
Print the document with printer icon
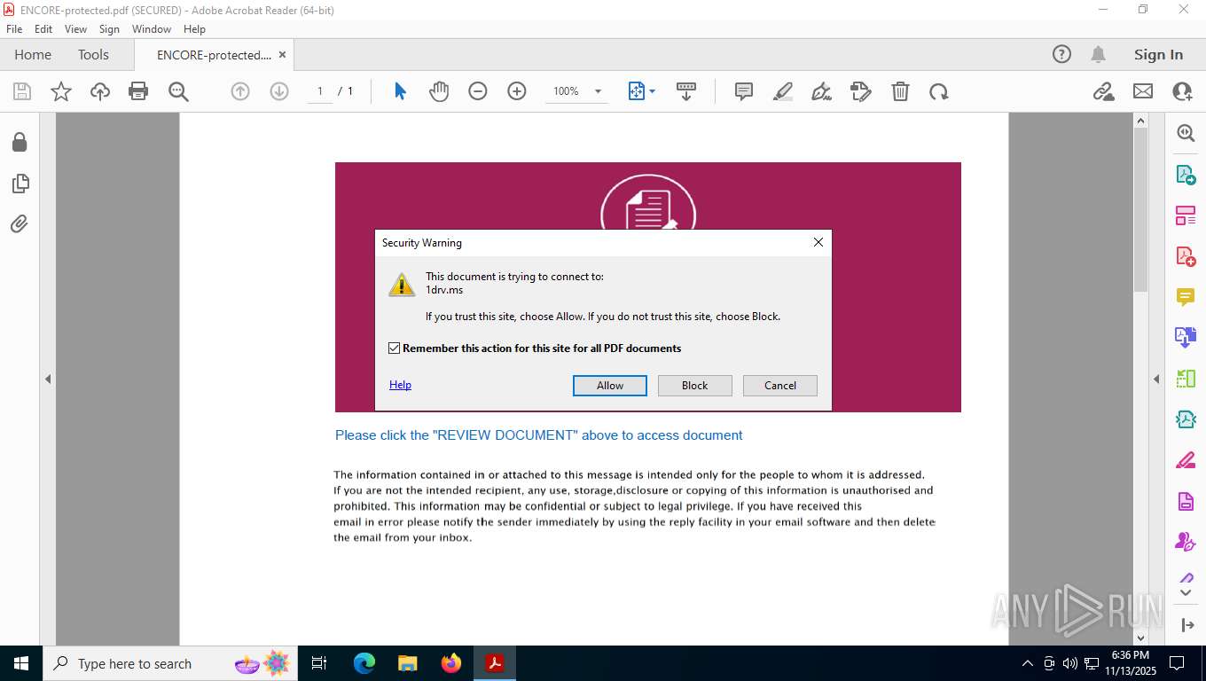[x=138, y=91]
